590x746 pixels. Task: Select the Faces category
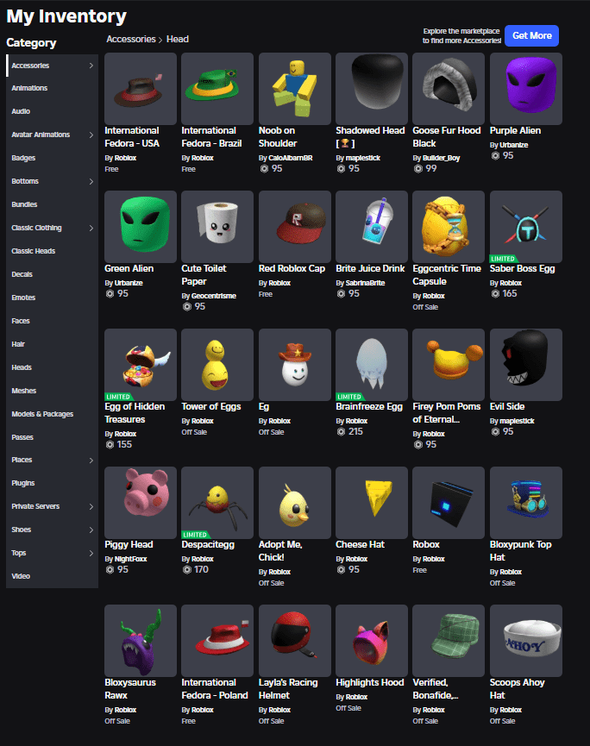[53, 321]
